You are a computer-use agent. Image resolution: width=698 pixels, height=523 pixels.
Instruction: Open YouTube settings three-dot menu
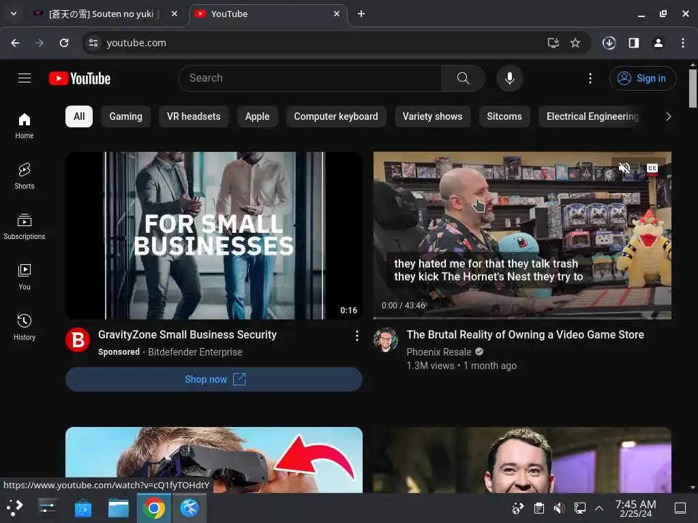pyautogui.click(x=590, y=78)
